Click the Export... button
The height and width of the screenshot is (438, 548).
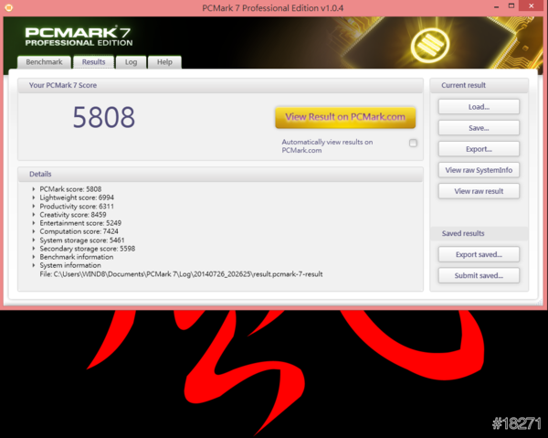(479, 149)
